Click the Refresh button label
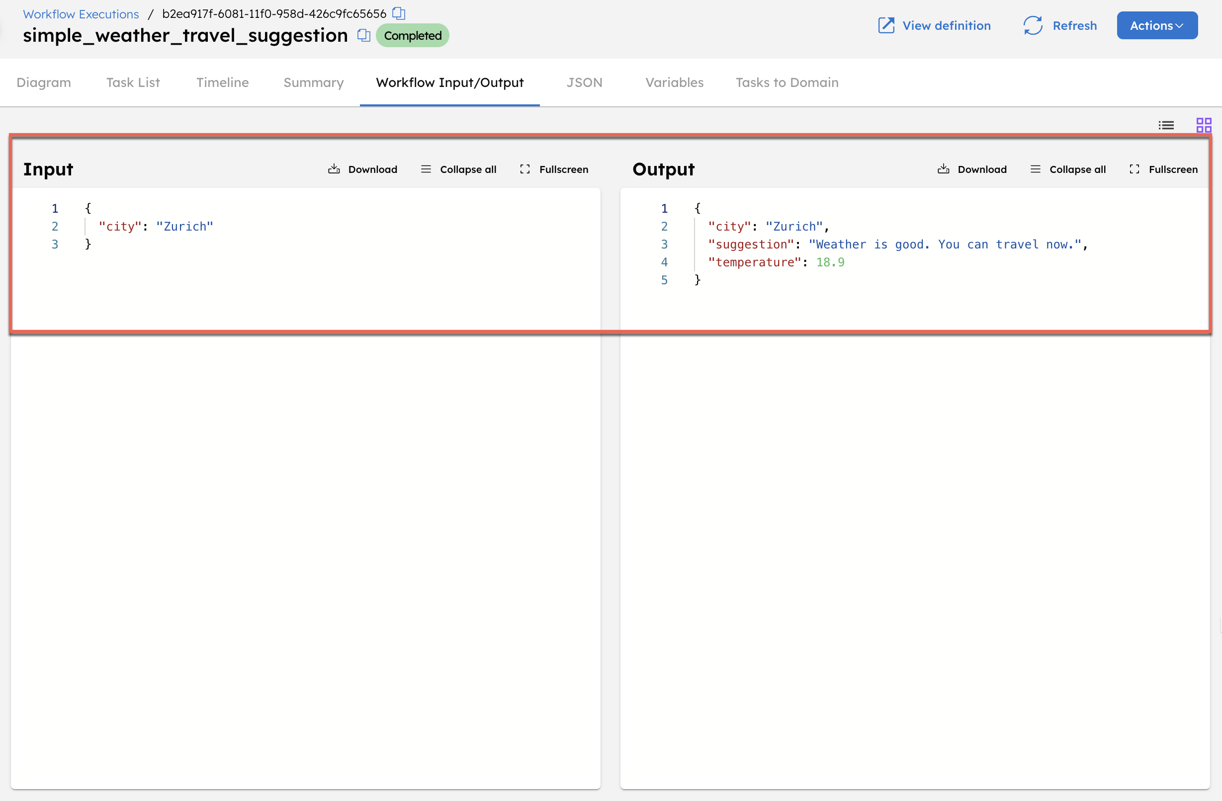Screen dimensions: 1222x801 pyautogui.click(x=1074, y=26)
